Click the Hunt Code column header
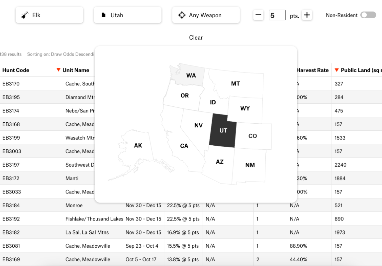This screenshot has width=382, height=266. (x=16, y=70)
